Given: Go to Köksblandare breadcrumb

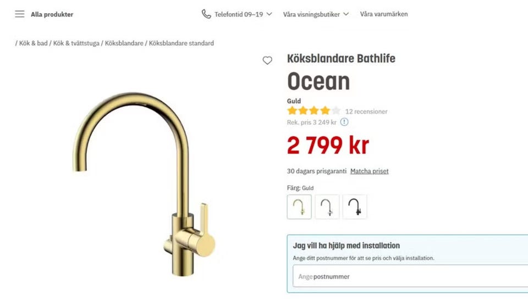Looking at the screenshot, I should click(x=124, y=43).
